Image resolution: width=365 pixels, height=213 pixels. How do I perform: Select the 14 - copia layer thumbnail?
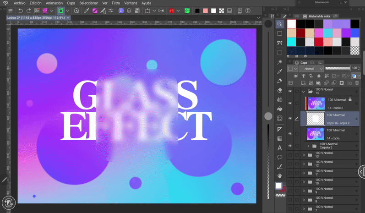(x=316, y=134)
